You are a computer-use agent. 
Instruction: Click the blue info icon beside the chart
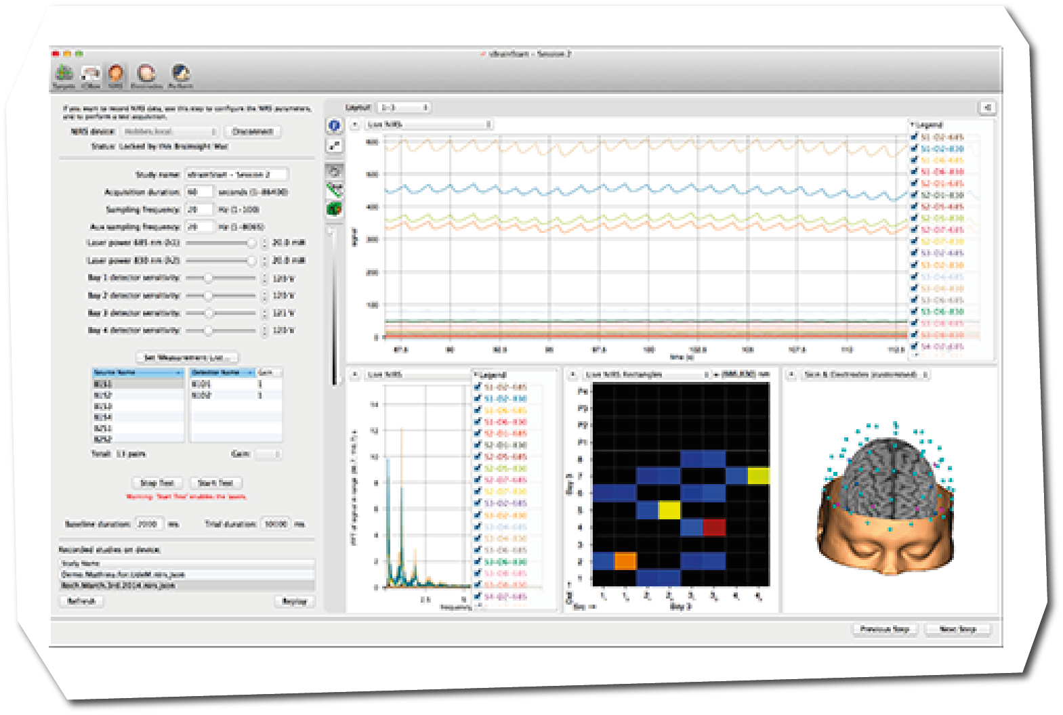tap(334, 125)
